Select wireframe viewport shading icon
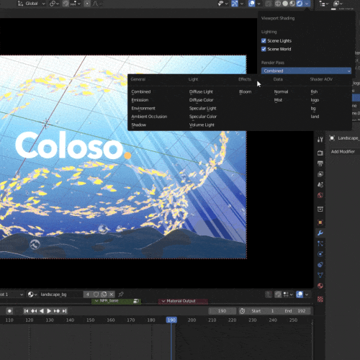Viewport: 360px width, 360px height. pyautogui.click(x=278, y=4)
